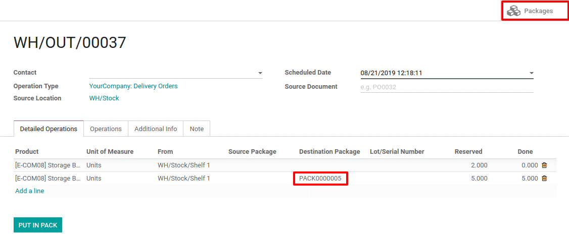
Task: Sort by the Reserved column header
Action: [468, 152]
